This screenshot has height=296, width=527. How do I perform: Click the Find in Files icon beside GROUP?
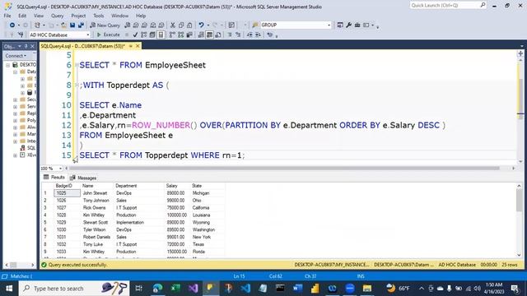[x=255, y=25]
